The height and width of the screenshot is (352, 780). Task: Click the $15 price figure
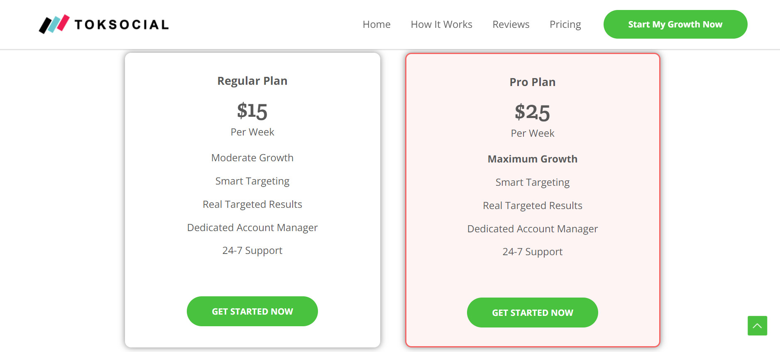[x=252, y=111]
